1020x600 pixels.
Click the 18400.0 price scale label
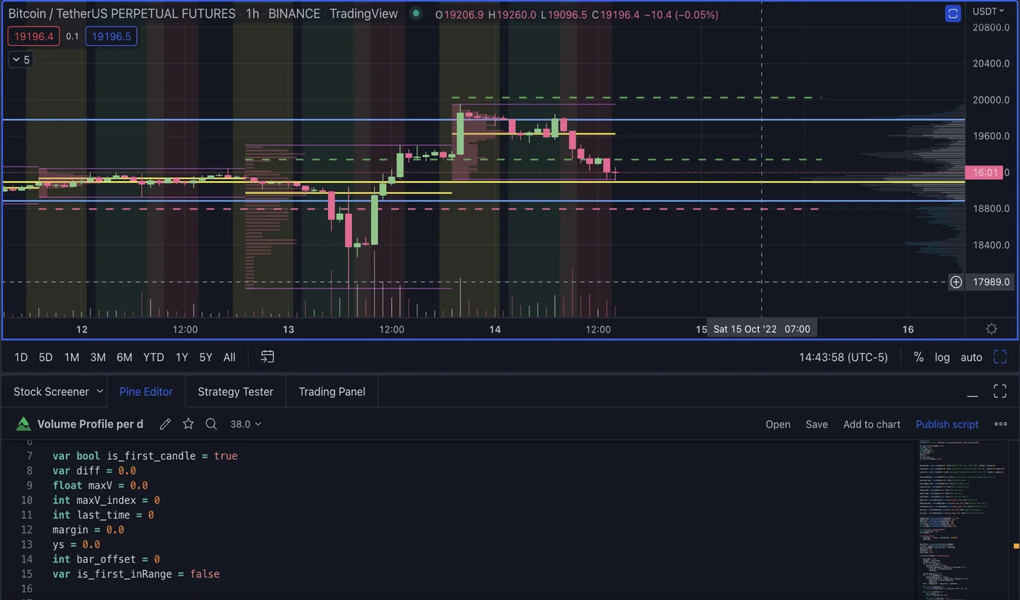[991, 245]
